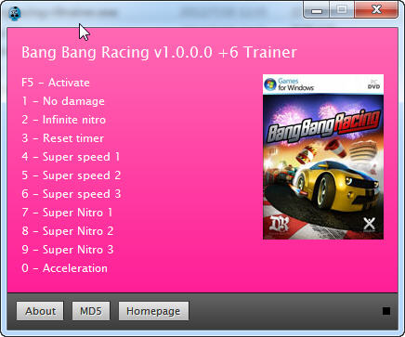Select the "6 – Super speed 3" line
The height and width of the screenshot is (337, 405).
coord(72,194)
